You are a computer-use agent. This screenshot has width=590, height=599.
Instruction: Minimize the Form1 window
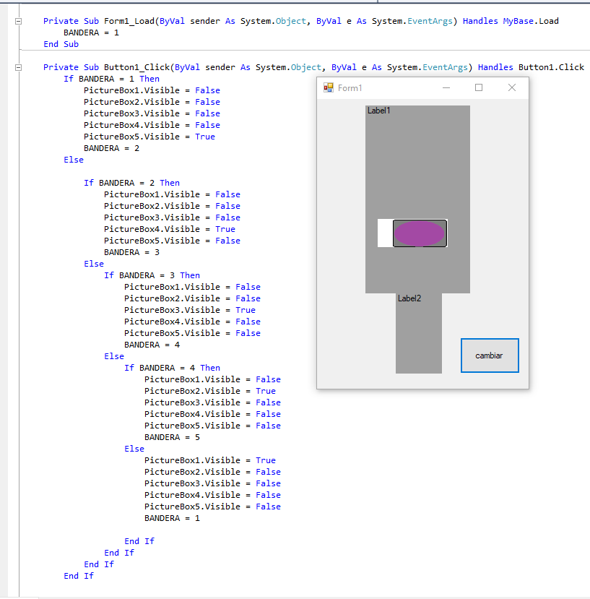(446, 88)
